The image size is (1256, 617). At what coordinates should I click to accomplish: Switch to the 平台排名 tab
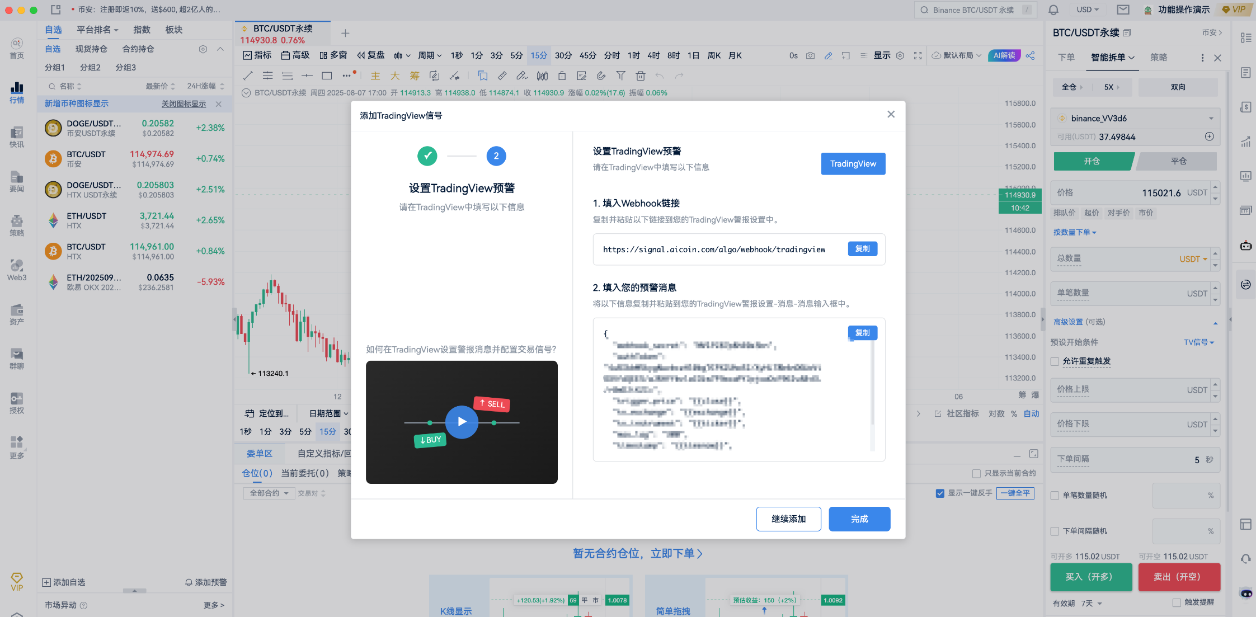(97, 30)
